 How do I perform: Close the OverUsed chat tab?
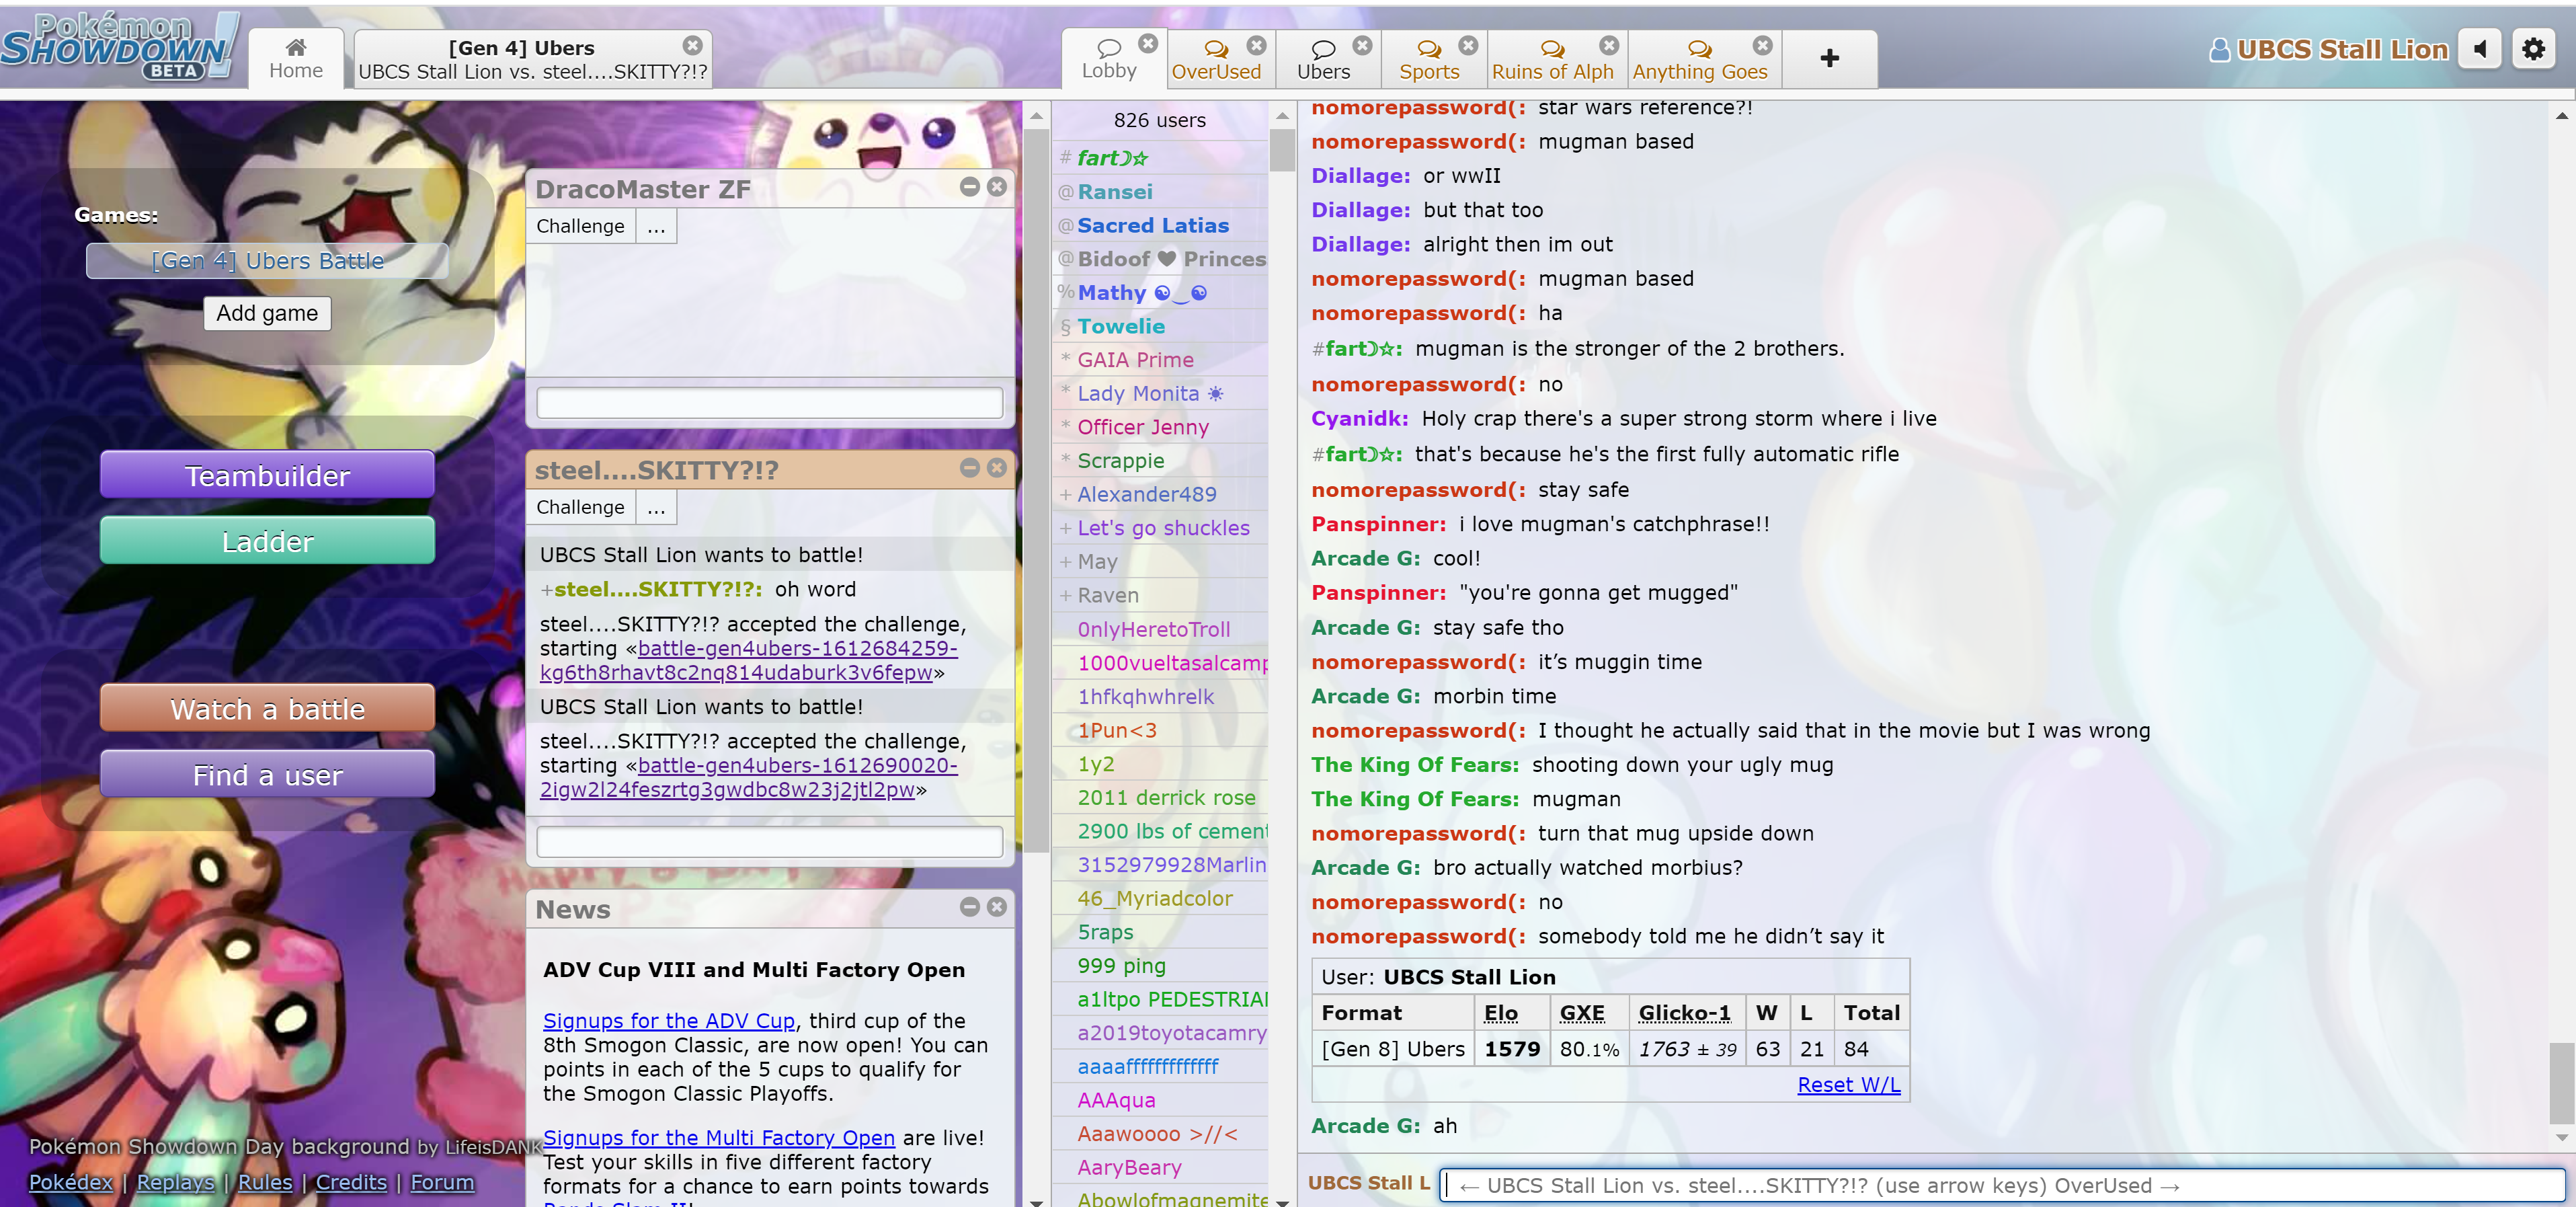(x=1256, y=45)
